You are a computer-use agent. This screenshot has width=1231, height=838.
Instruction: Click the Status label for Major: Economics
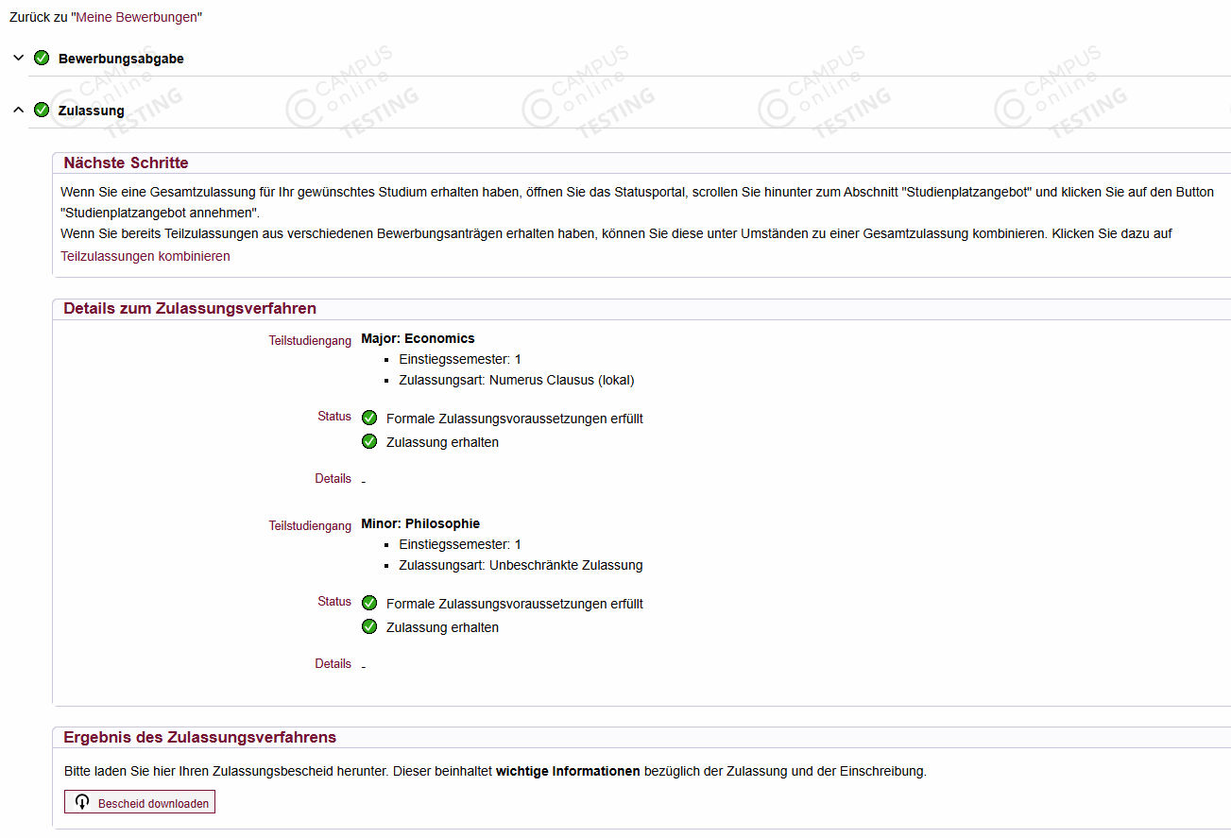click(x=334, y=416)
